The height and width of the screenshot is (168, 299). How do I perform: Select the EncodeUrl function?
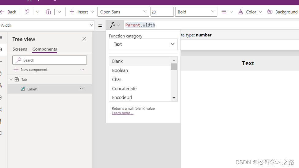[x=140, y=97]
